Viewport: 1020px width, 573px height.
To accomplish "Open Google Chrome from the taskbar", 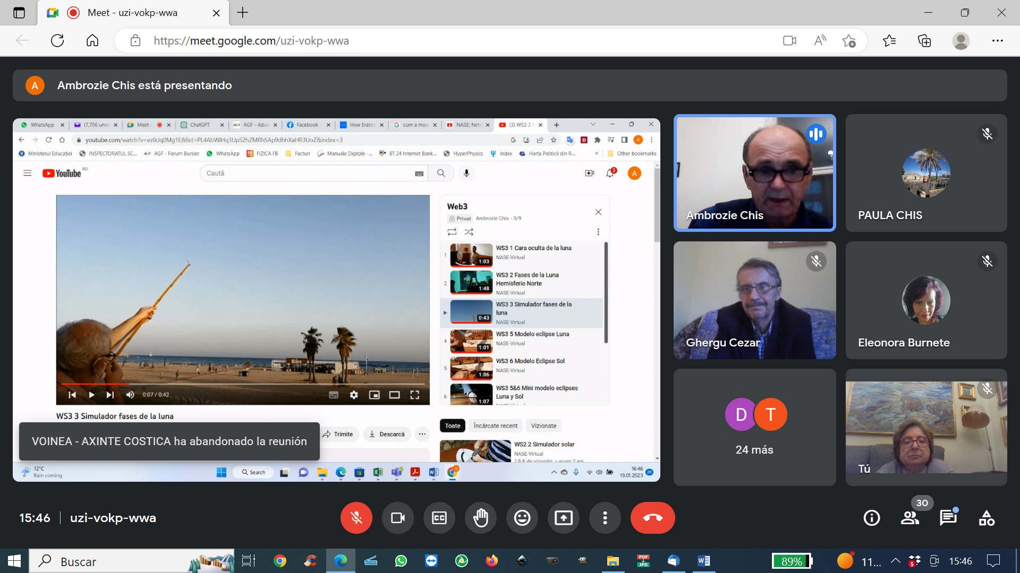I will coord(280,561).
